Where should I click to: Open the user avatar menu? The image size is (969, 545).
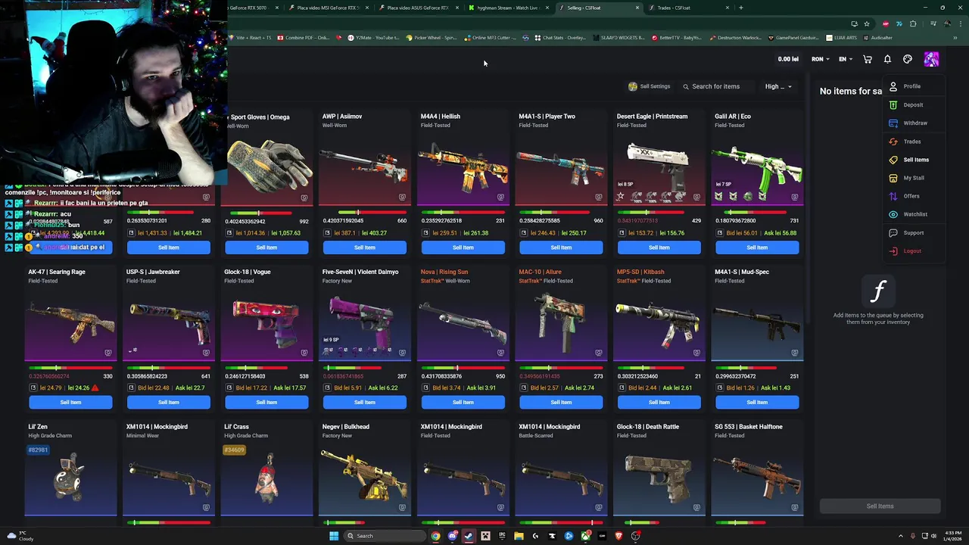pyautogui.click(x=931, y=59)
